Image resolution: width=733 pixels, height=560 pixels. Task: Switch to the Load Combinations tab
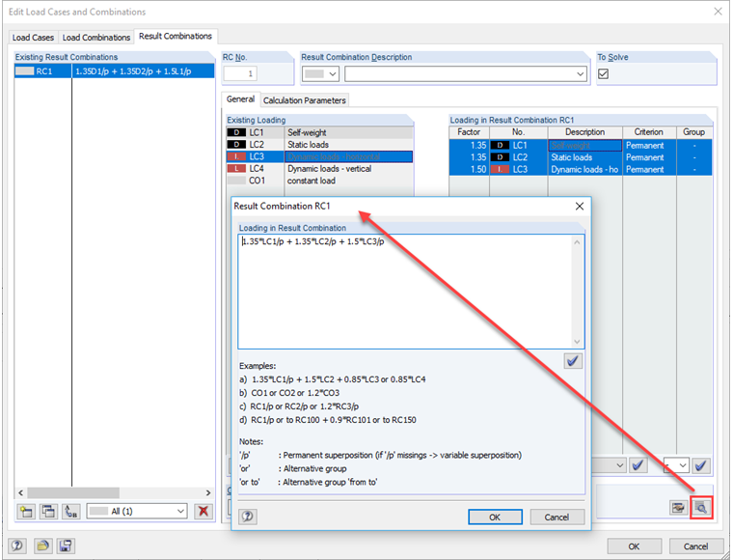click(96, 38)
